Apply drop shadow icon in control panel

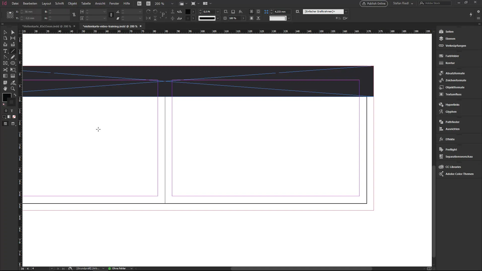[x=233, y=12]
